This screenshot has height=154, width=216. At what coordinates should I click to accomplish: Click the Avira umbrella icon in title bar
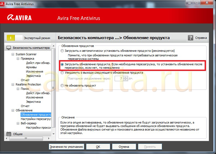[x=2, y=4]
